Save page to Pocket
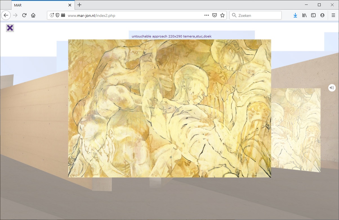This screenshot has height=220, width=339. (214, 15)
